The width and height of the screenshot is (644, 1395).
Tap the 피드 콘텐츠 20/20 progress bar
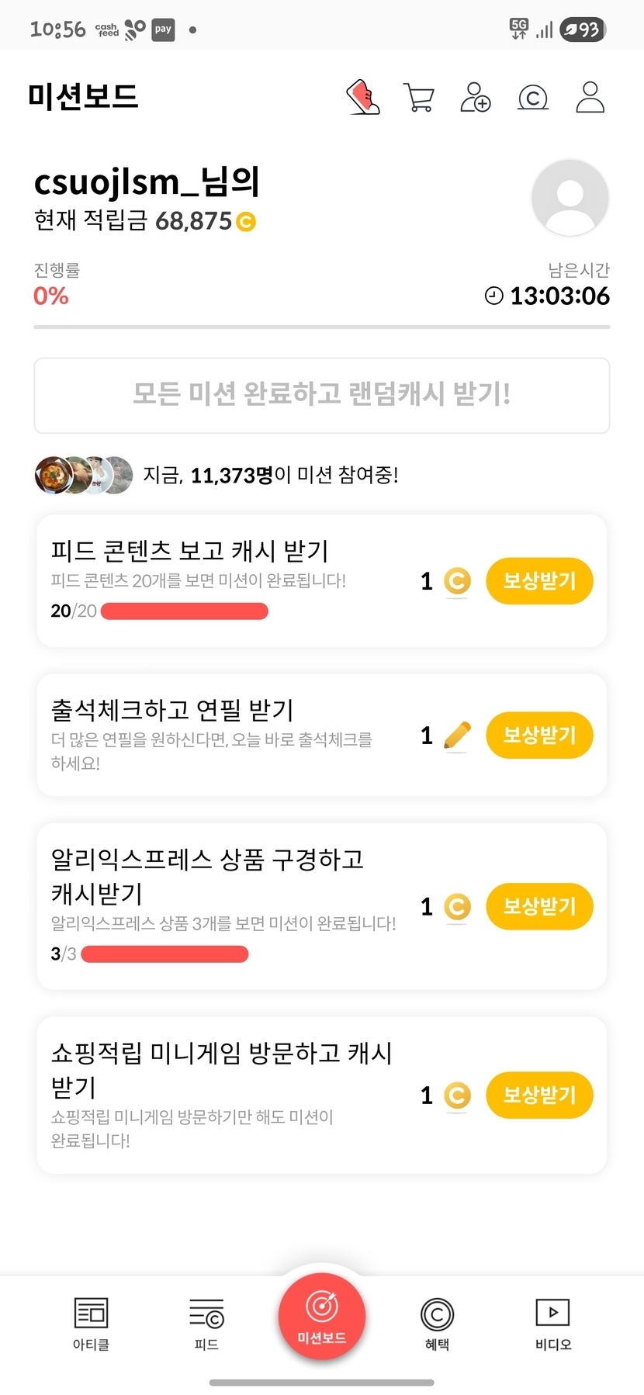pyautogui.click(x=185, y=611)
